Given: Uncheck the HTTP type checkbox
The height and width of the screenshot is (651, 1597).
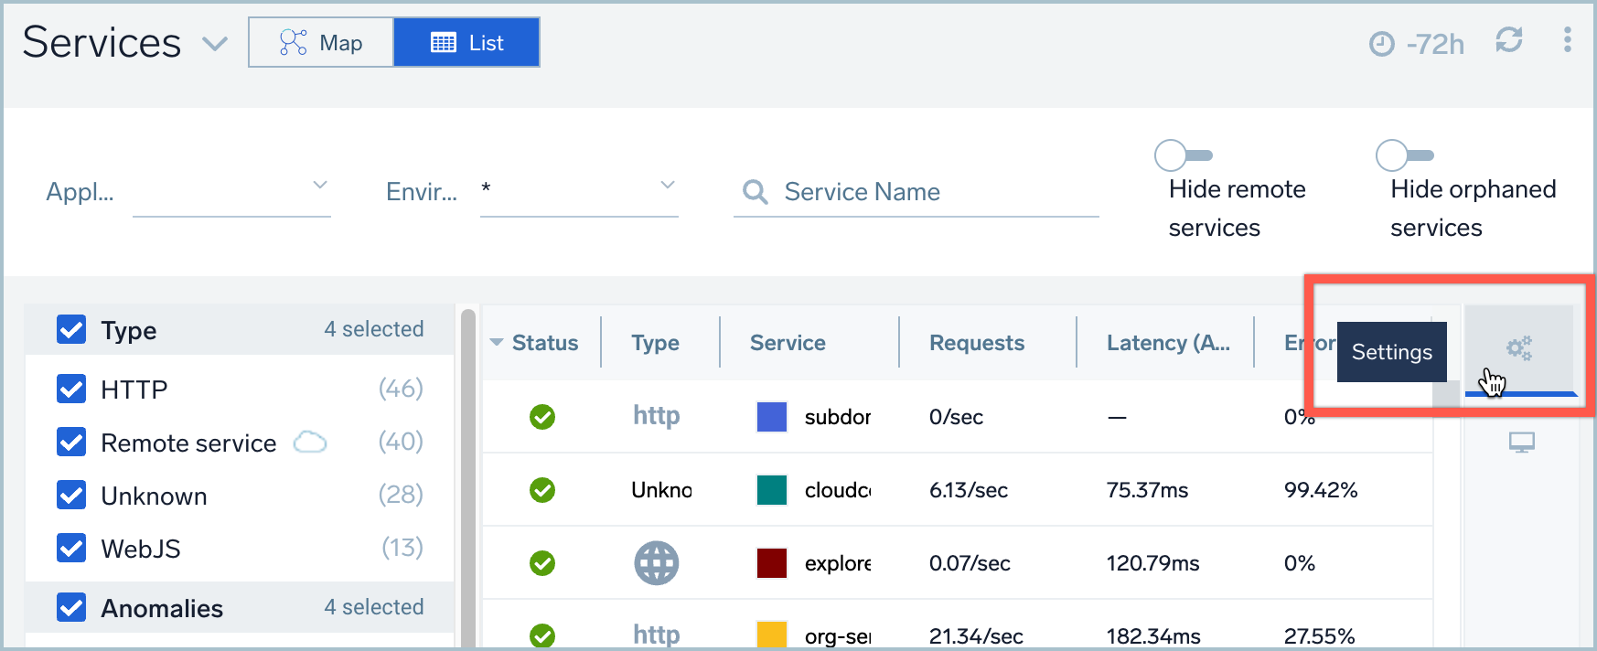Looking at the screenshot, I should [x=71, y=390].
